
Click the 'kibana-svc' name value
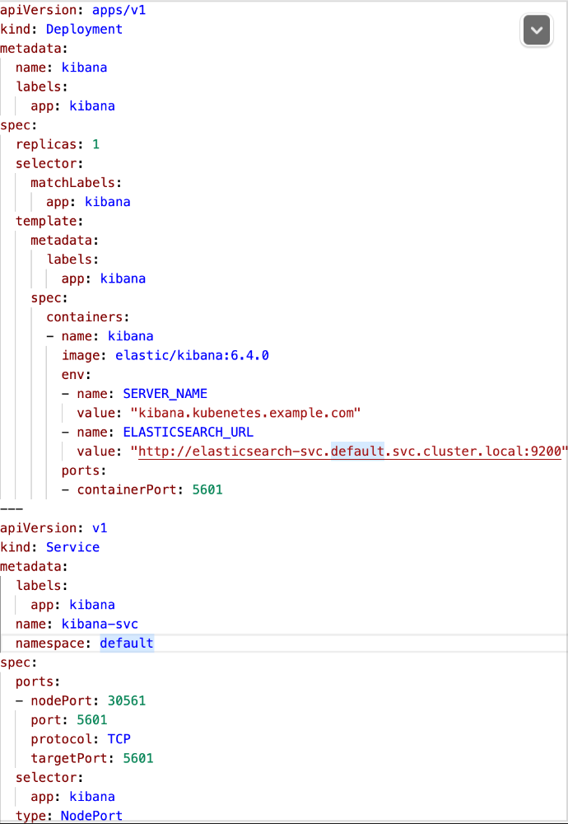click(x=100, y=624)
